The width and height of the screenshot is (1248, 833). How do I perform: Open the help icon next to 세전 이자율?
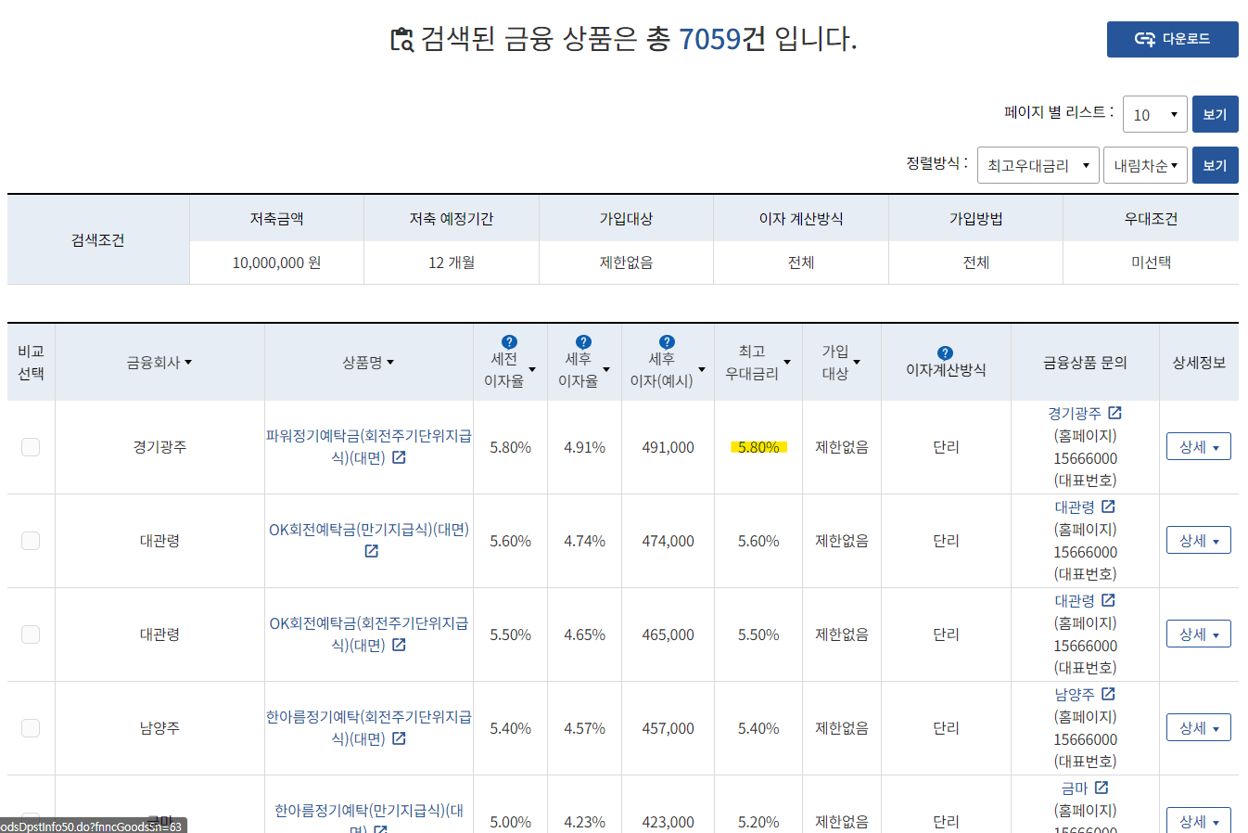(509, 341)
